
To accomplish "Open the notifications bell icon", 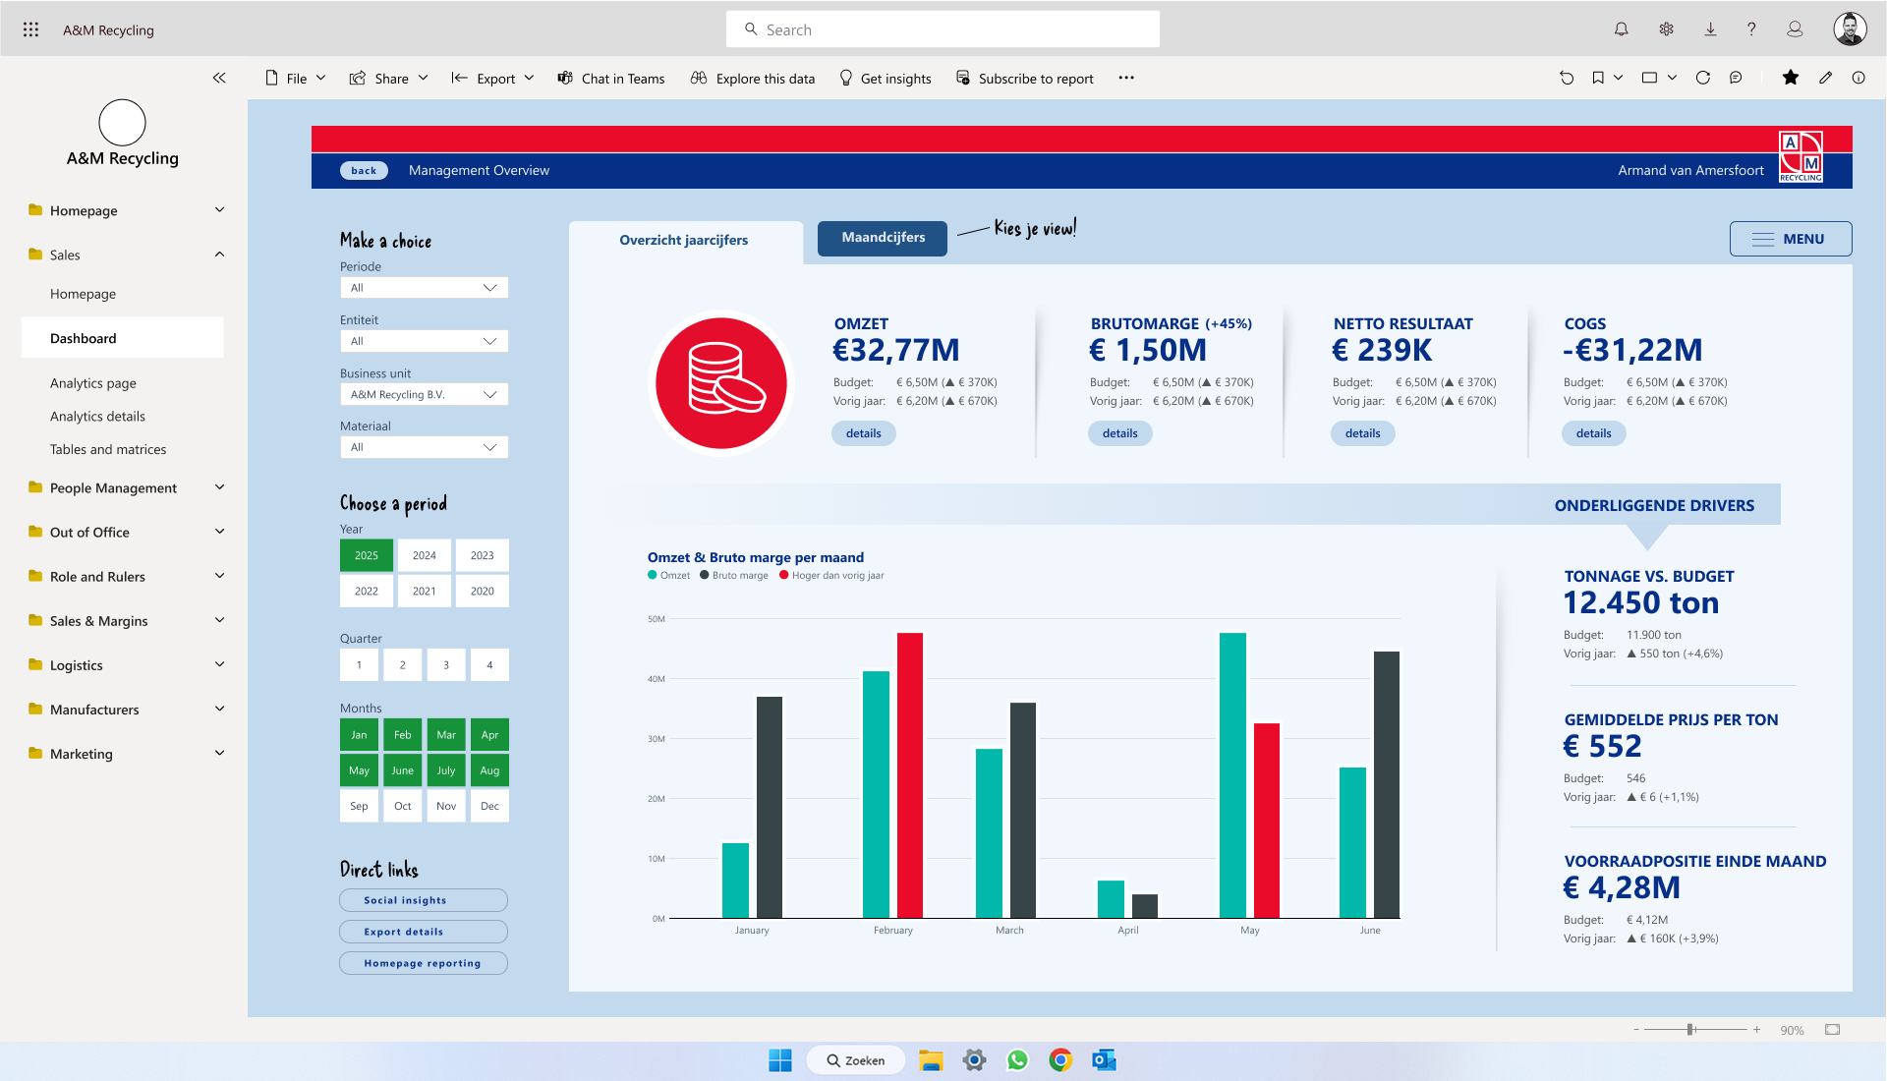I will click(x=1622, y=29).
